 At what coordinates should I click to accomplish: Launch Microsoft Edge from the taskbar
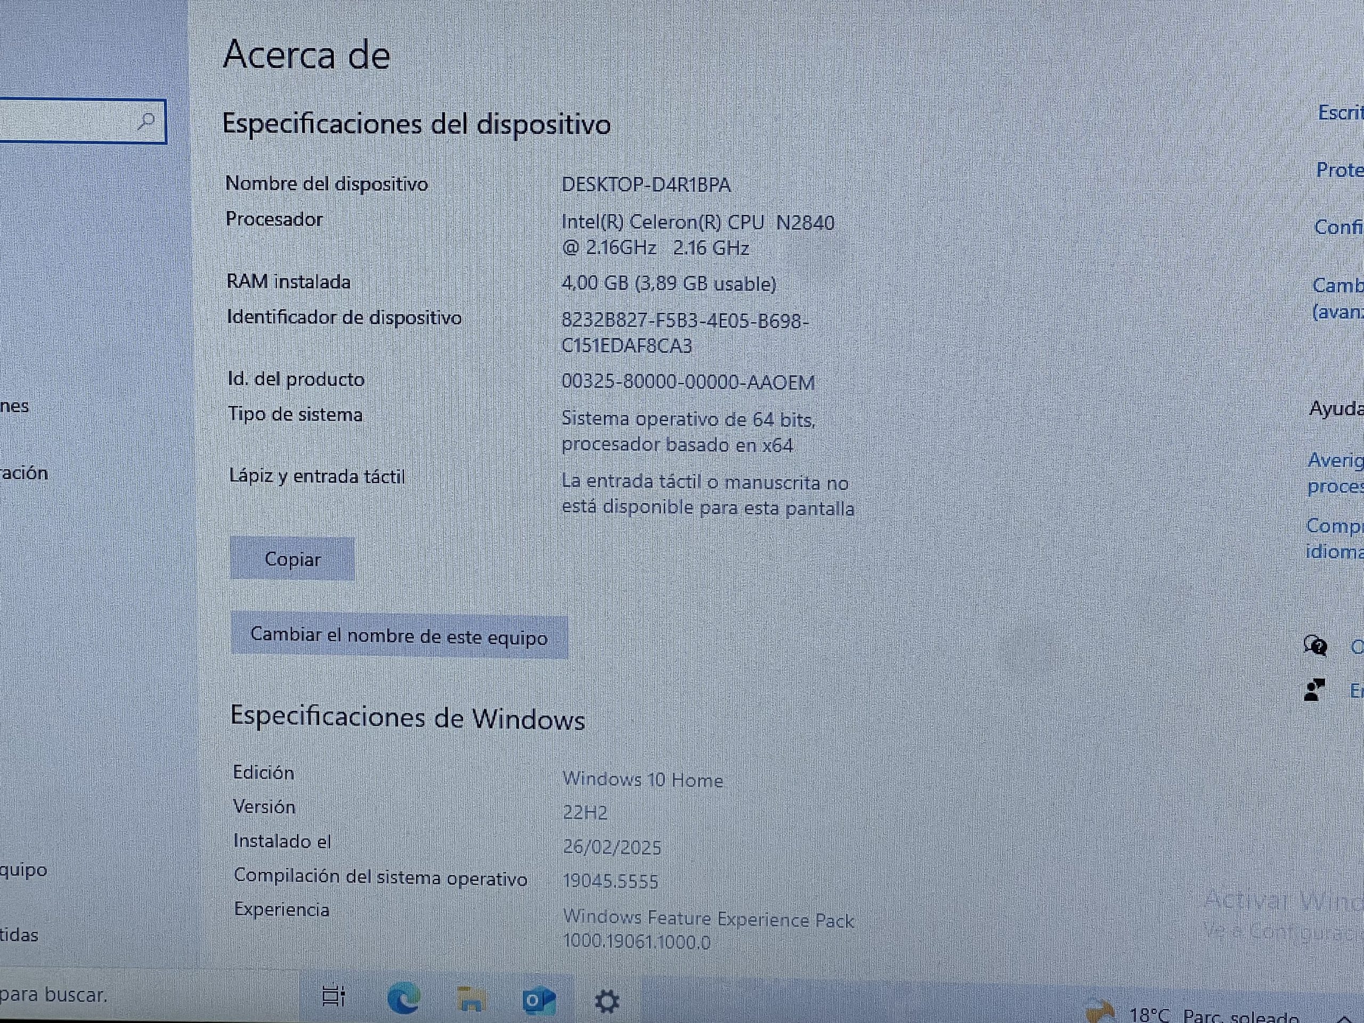tap(404, 998)
